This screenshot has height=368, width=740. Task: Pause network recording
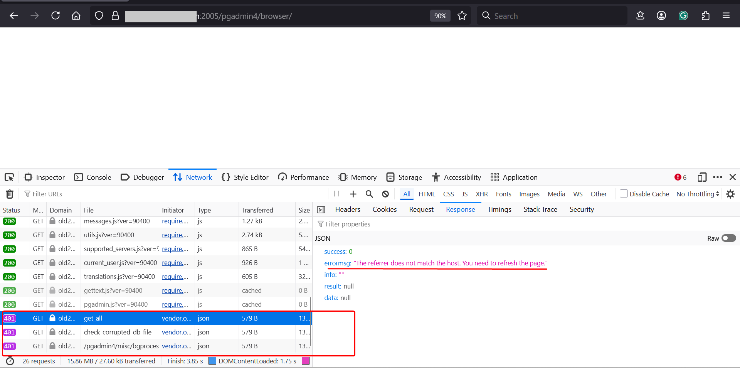pos(337,194)
